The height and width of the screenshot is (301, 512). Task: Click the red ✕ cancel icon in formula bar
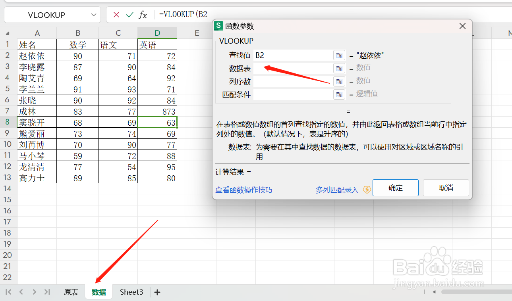point(116,15)
